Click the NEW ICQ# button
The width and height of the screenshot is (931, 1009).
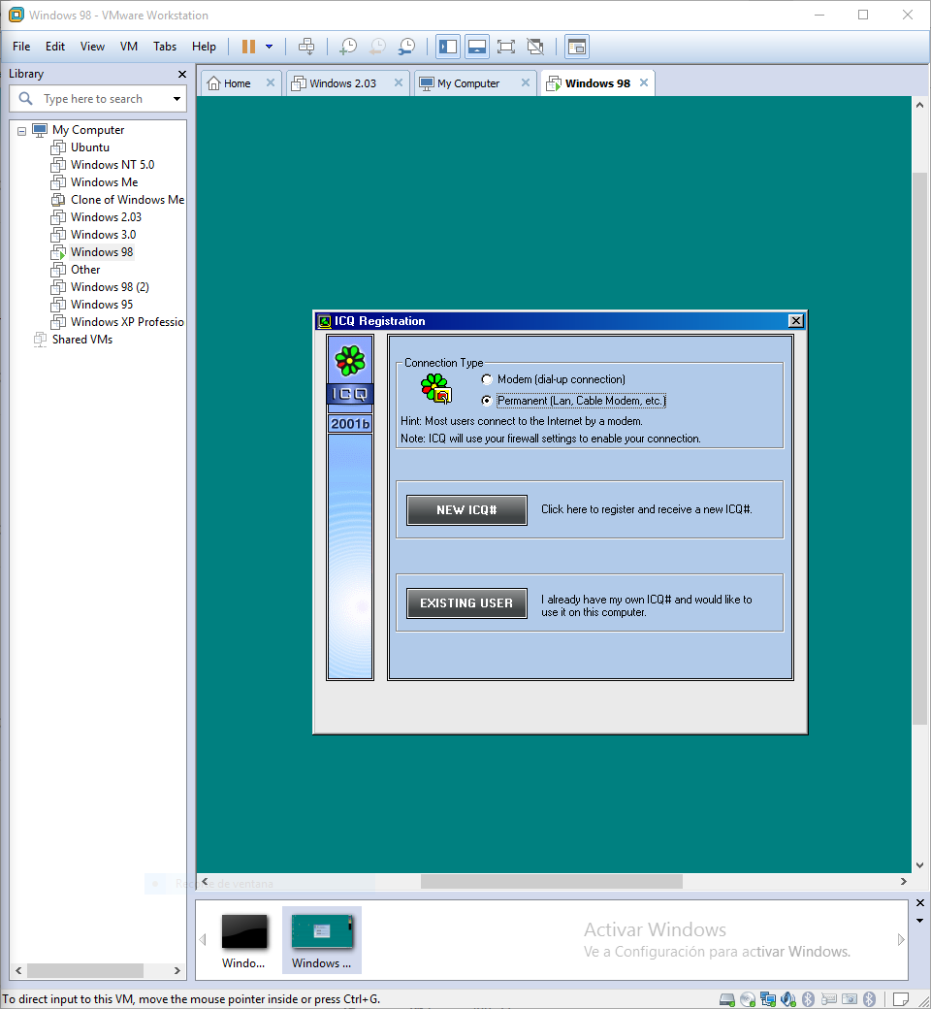point(466,510)
